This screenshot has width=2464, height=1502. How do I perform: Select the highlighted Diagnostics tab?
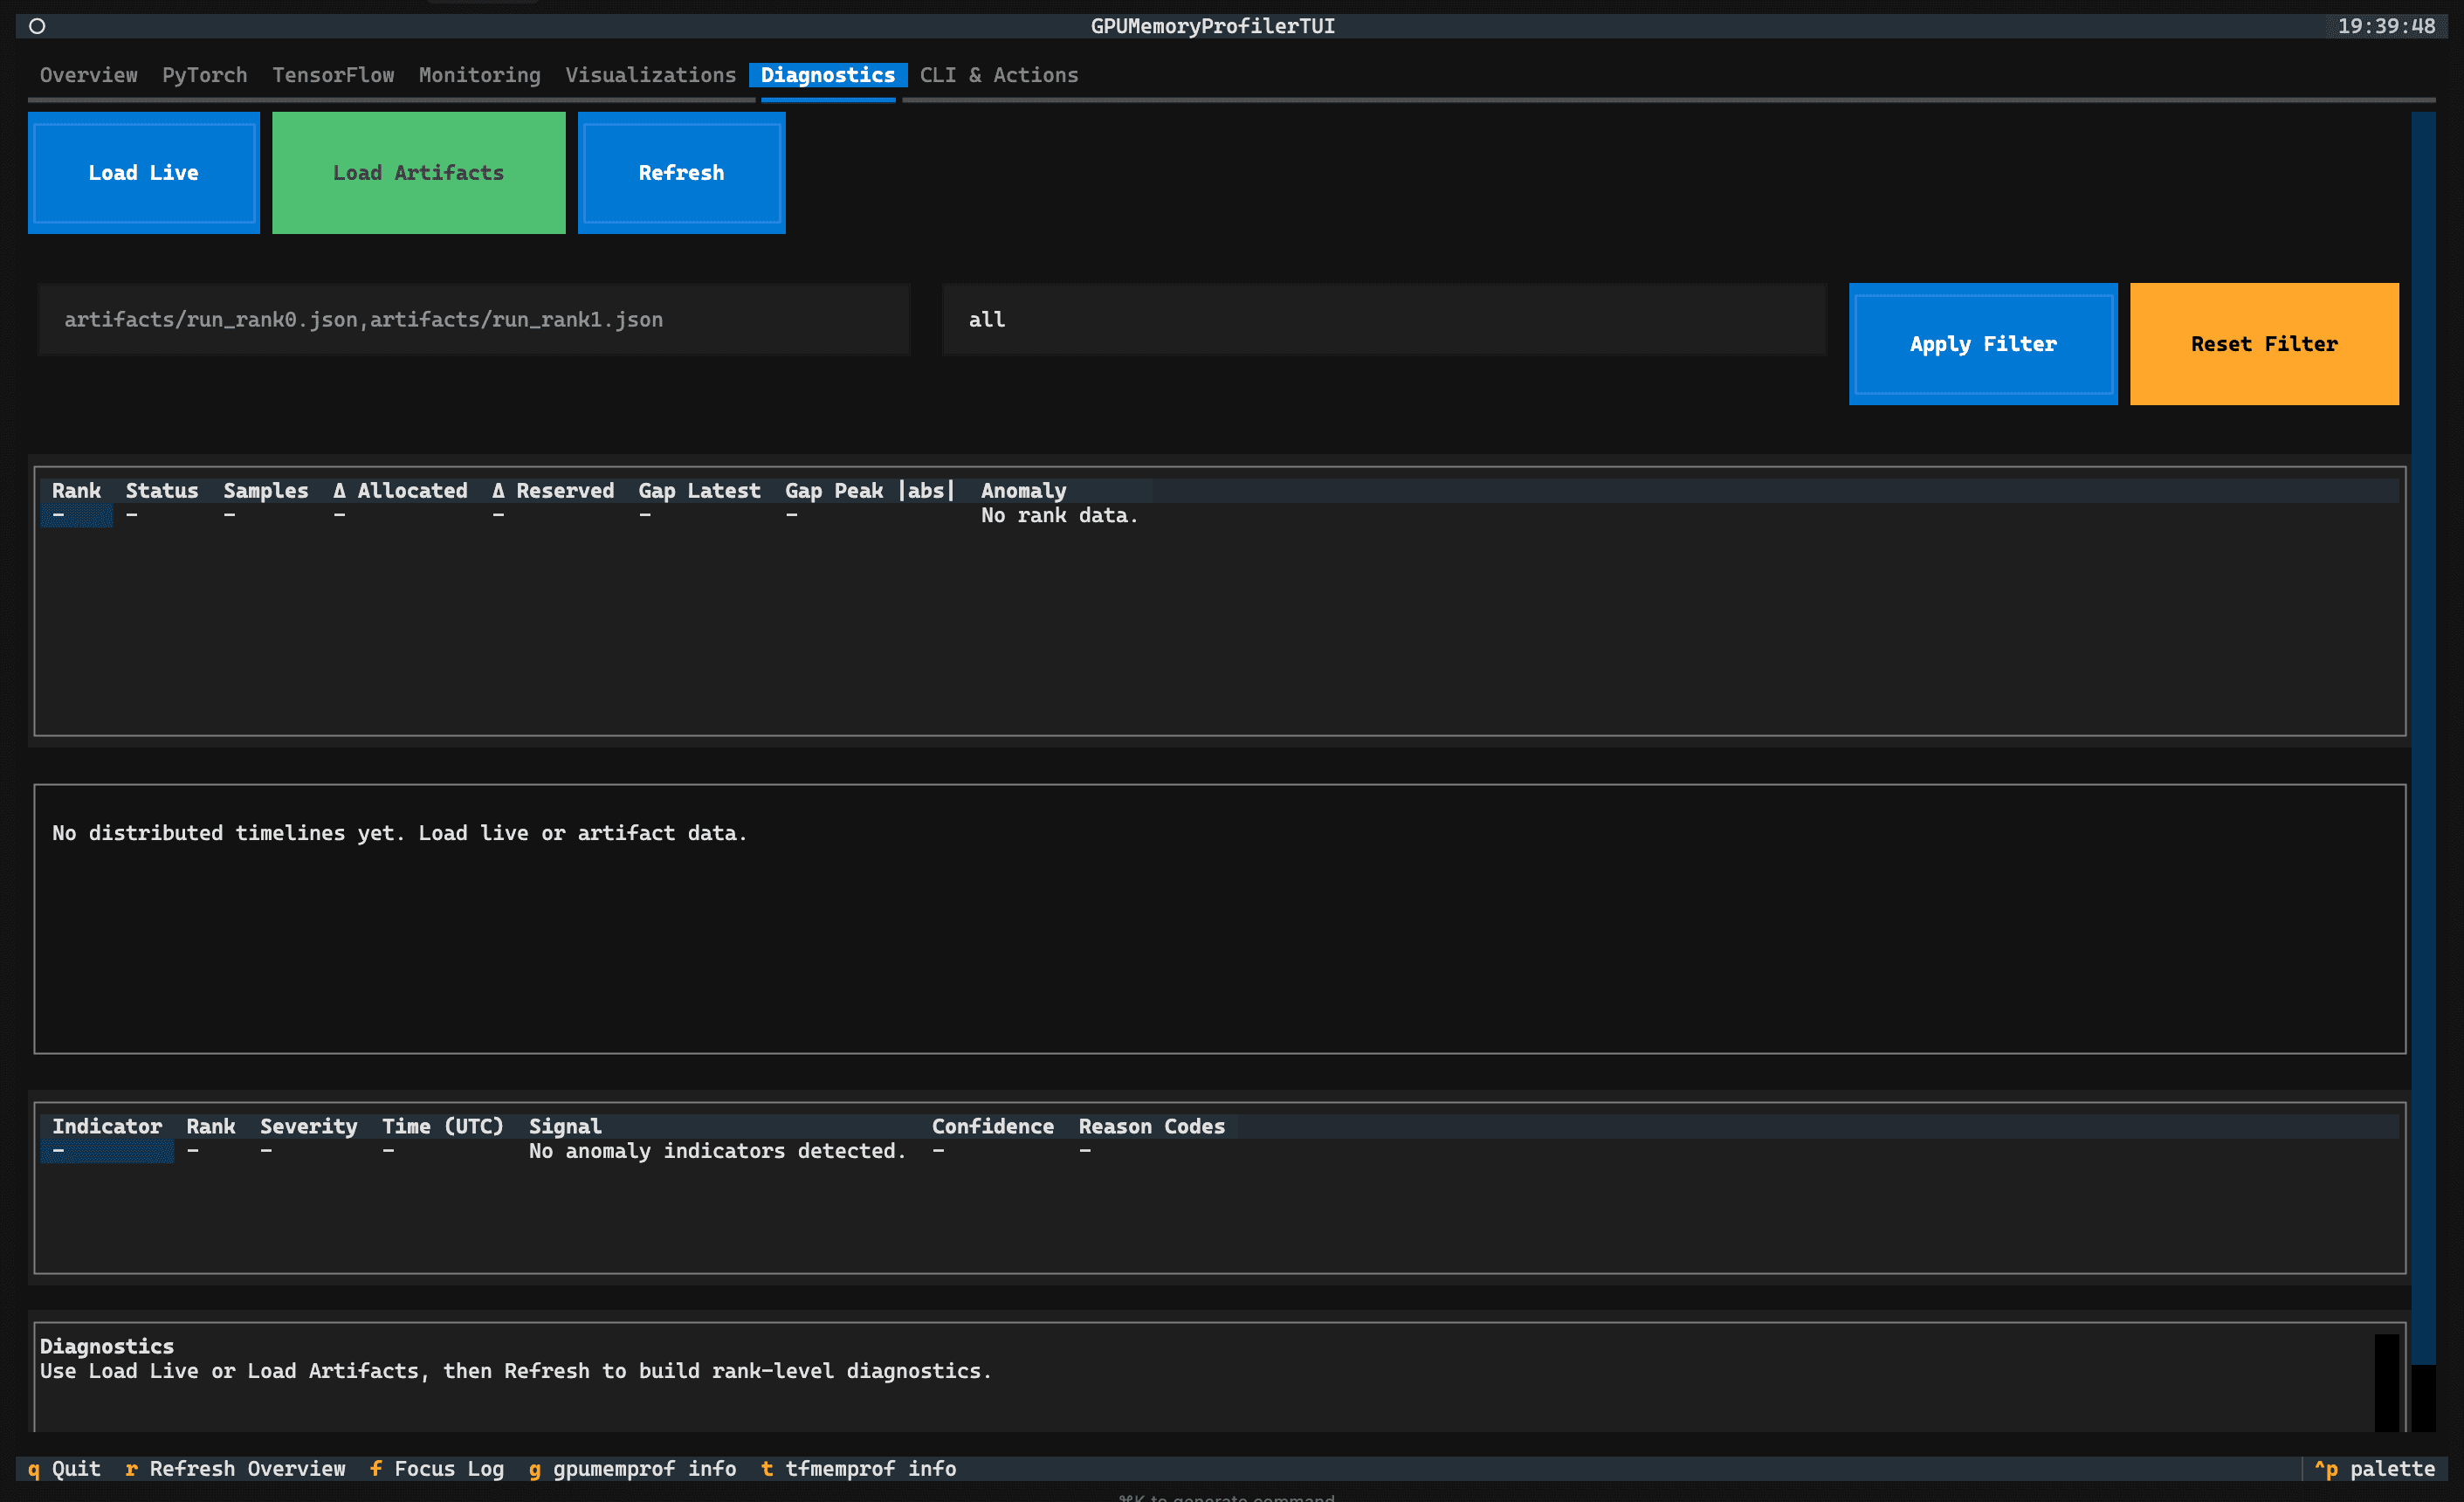(x=827, y=75)
